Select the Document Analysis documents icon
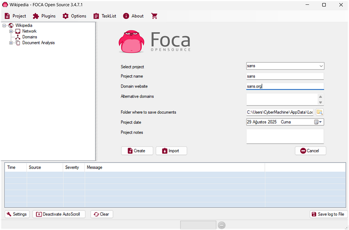Screen dimensions: 349x230 click(18, 43)
